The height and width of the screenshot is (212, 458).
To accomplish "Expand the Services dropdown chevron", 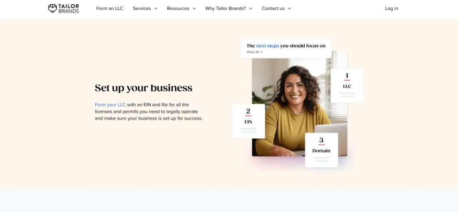I will 156,9.
